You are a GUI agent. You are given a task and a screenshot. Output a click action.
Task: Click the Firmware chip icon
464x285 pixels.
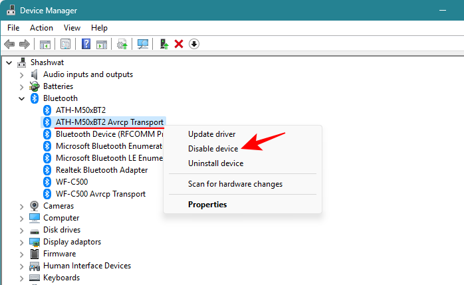pyautogui.click(x=35, y=254)
